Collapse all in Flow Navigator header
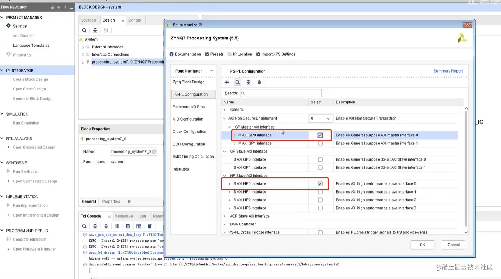This screenshot has width=501, height=279. (x=53, y=7)
